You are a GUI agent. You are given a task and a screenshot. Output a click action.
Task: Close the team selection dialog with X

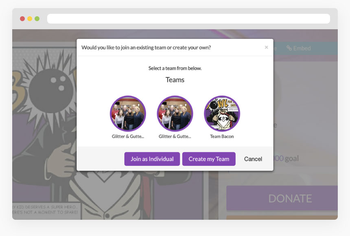tap(266, 47)
